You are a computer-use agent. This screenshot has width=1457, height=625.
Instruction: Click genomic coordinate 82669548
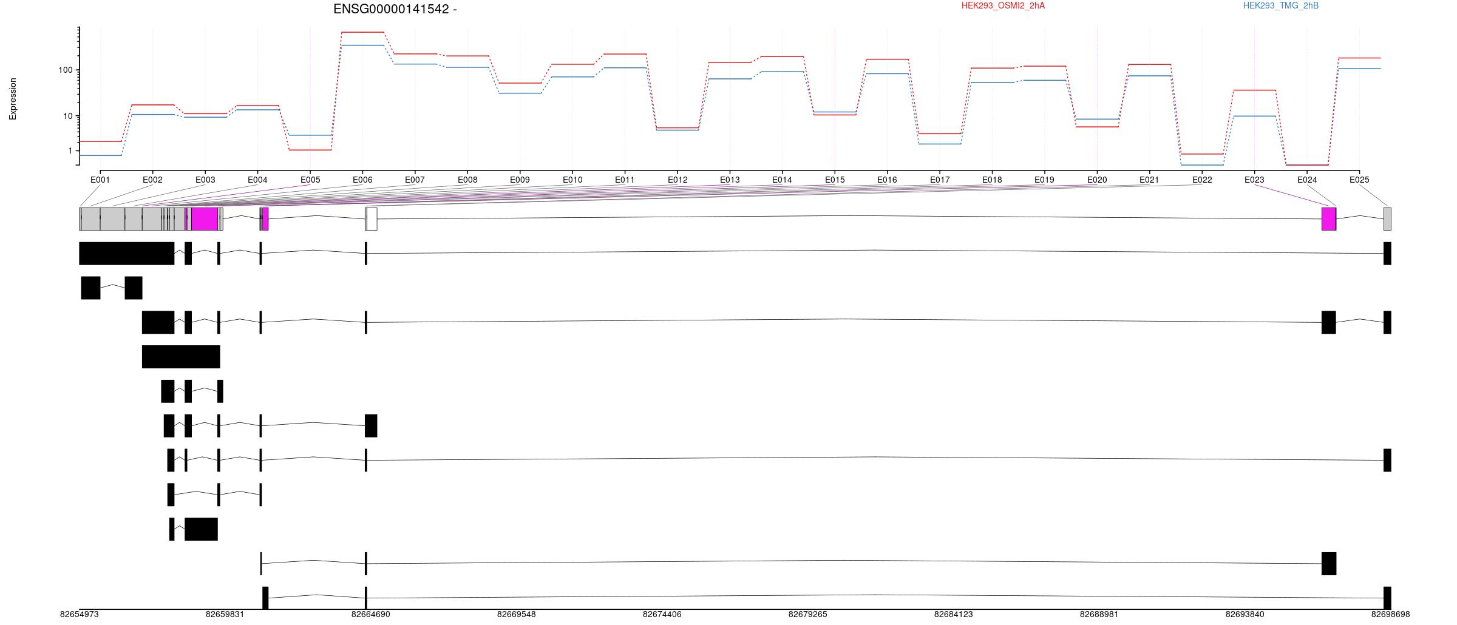(x=517, y=614)
